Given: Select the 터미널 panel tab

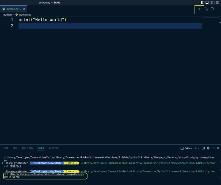Looking at the screenshot, I should coord(41,148).
